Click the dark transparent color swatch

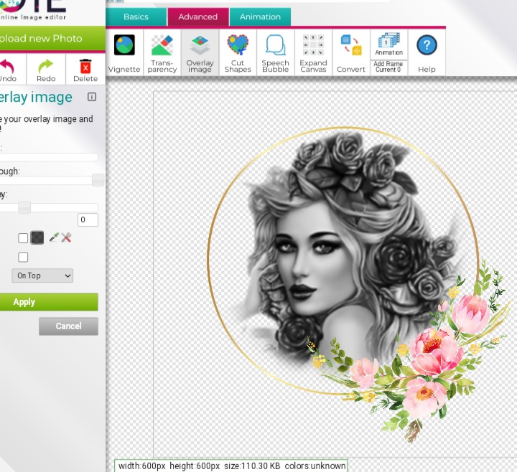[x=37, y=237]
